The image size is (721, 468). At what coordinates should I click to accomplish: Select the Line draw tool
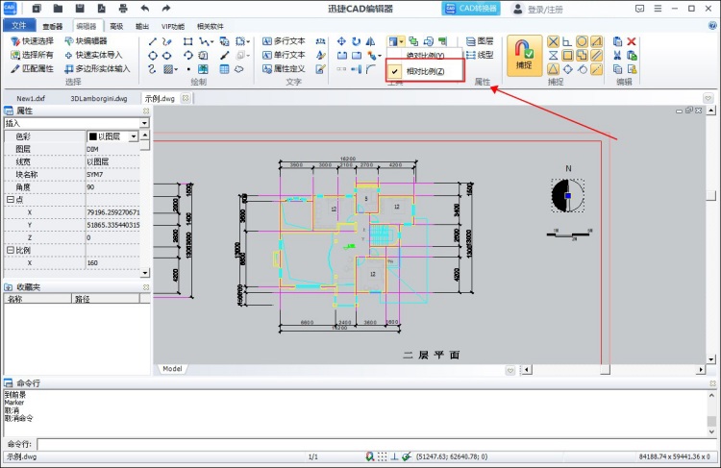pyautogui.click(x=153, y=42)
